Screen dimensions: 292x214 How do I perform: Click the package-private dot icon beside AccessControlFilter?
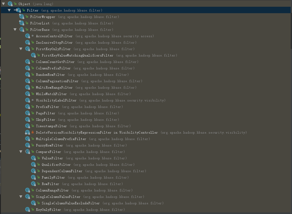click(x=33, y=36)
